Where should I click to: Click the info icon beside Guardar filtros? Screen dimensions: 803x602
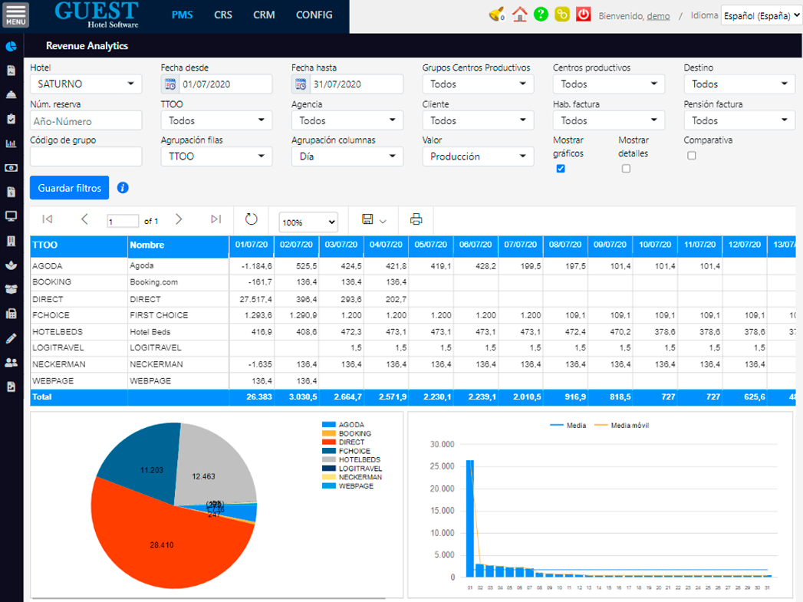[123, 188]
